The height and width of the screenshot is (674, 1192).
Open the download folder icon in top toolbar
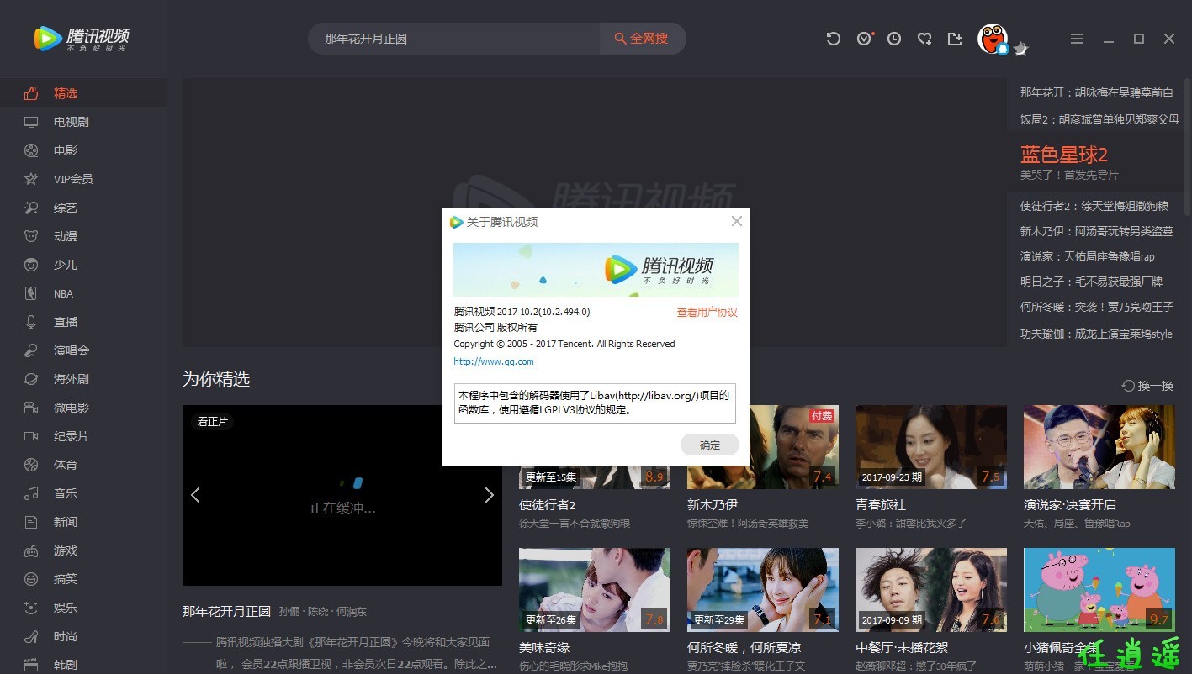(x=955, y=39)
